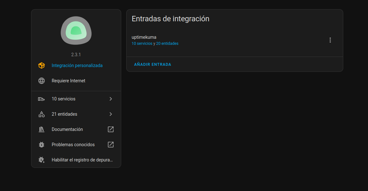Click the bug icon beside Problemas conocidos

42,145
